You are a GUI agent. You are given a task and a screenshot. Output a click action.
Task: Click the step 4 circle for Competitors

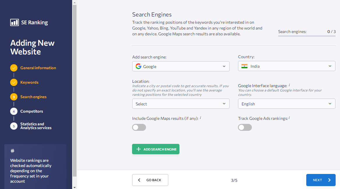click(x=14, y=111)
